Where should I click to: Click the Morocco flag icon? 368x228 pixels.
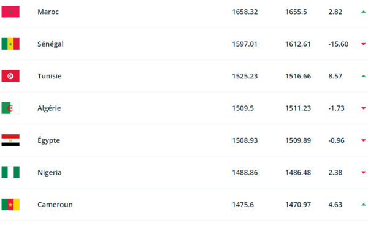coord(10,12)
